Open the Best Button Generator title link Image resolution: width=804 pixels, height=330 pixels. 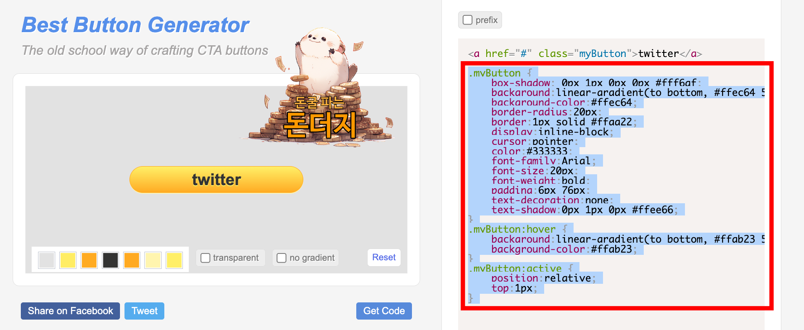(135, 25)
